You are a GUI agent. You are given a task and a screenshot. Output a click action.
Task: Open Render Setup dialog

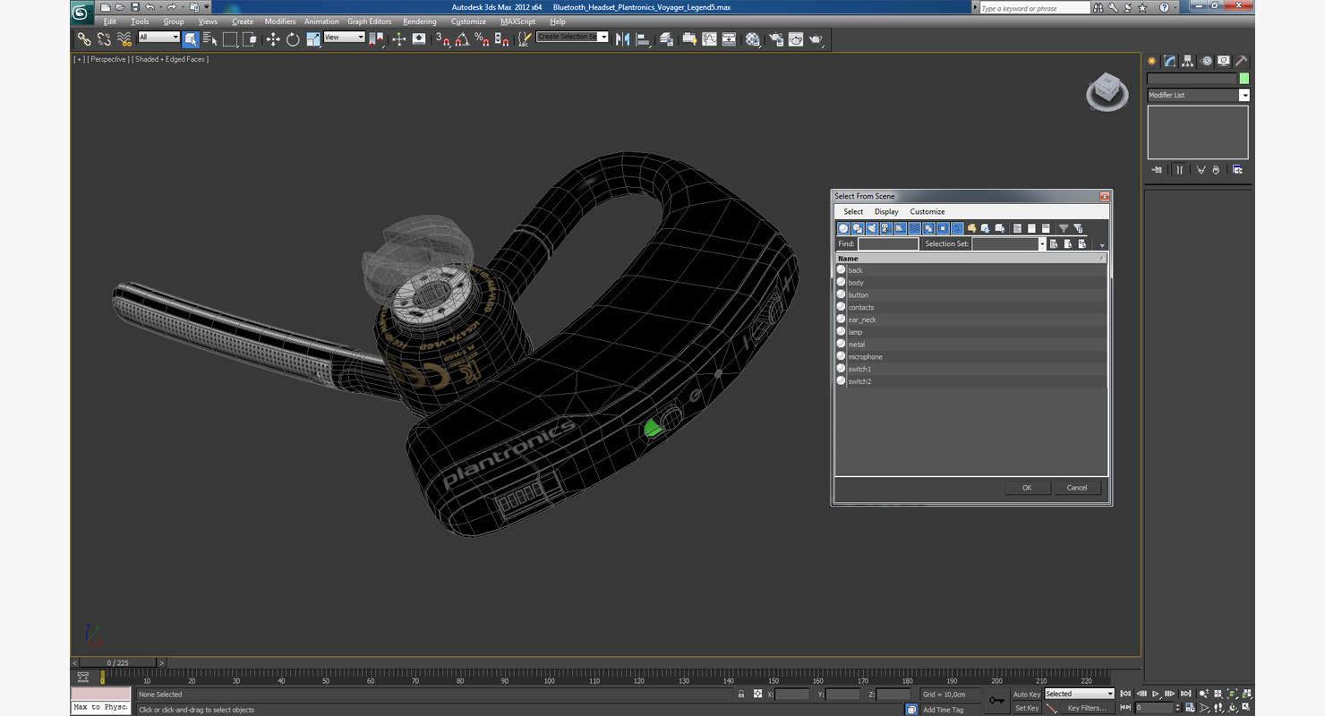tap(775, 39)
